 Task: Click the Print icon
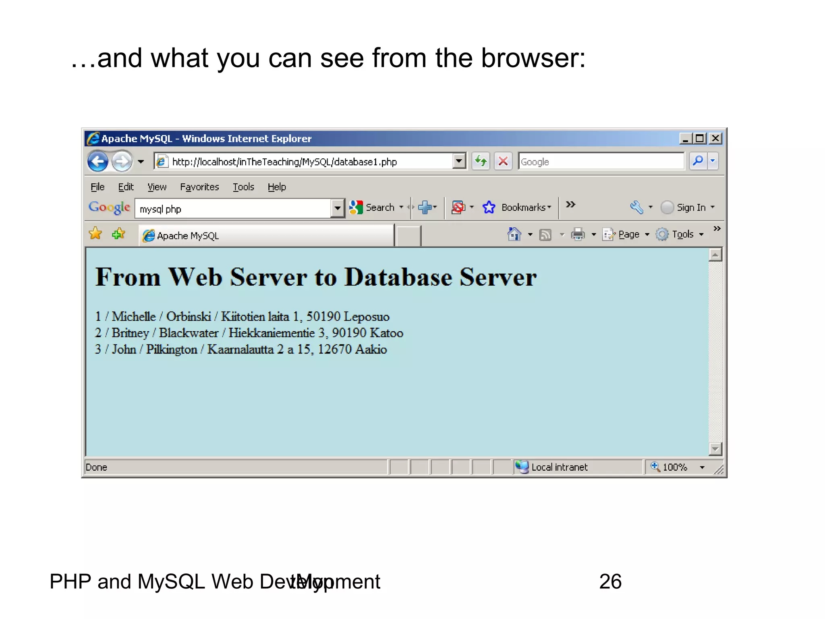tap(578, 234)
